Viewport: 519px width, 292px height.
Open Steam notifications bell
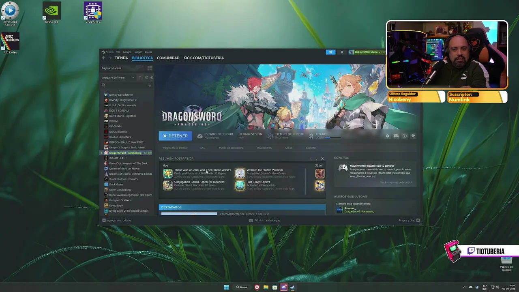[x=342, y=52]
